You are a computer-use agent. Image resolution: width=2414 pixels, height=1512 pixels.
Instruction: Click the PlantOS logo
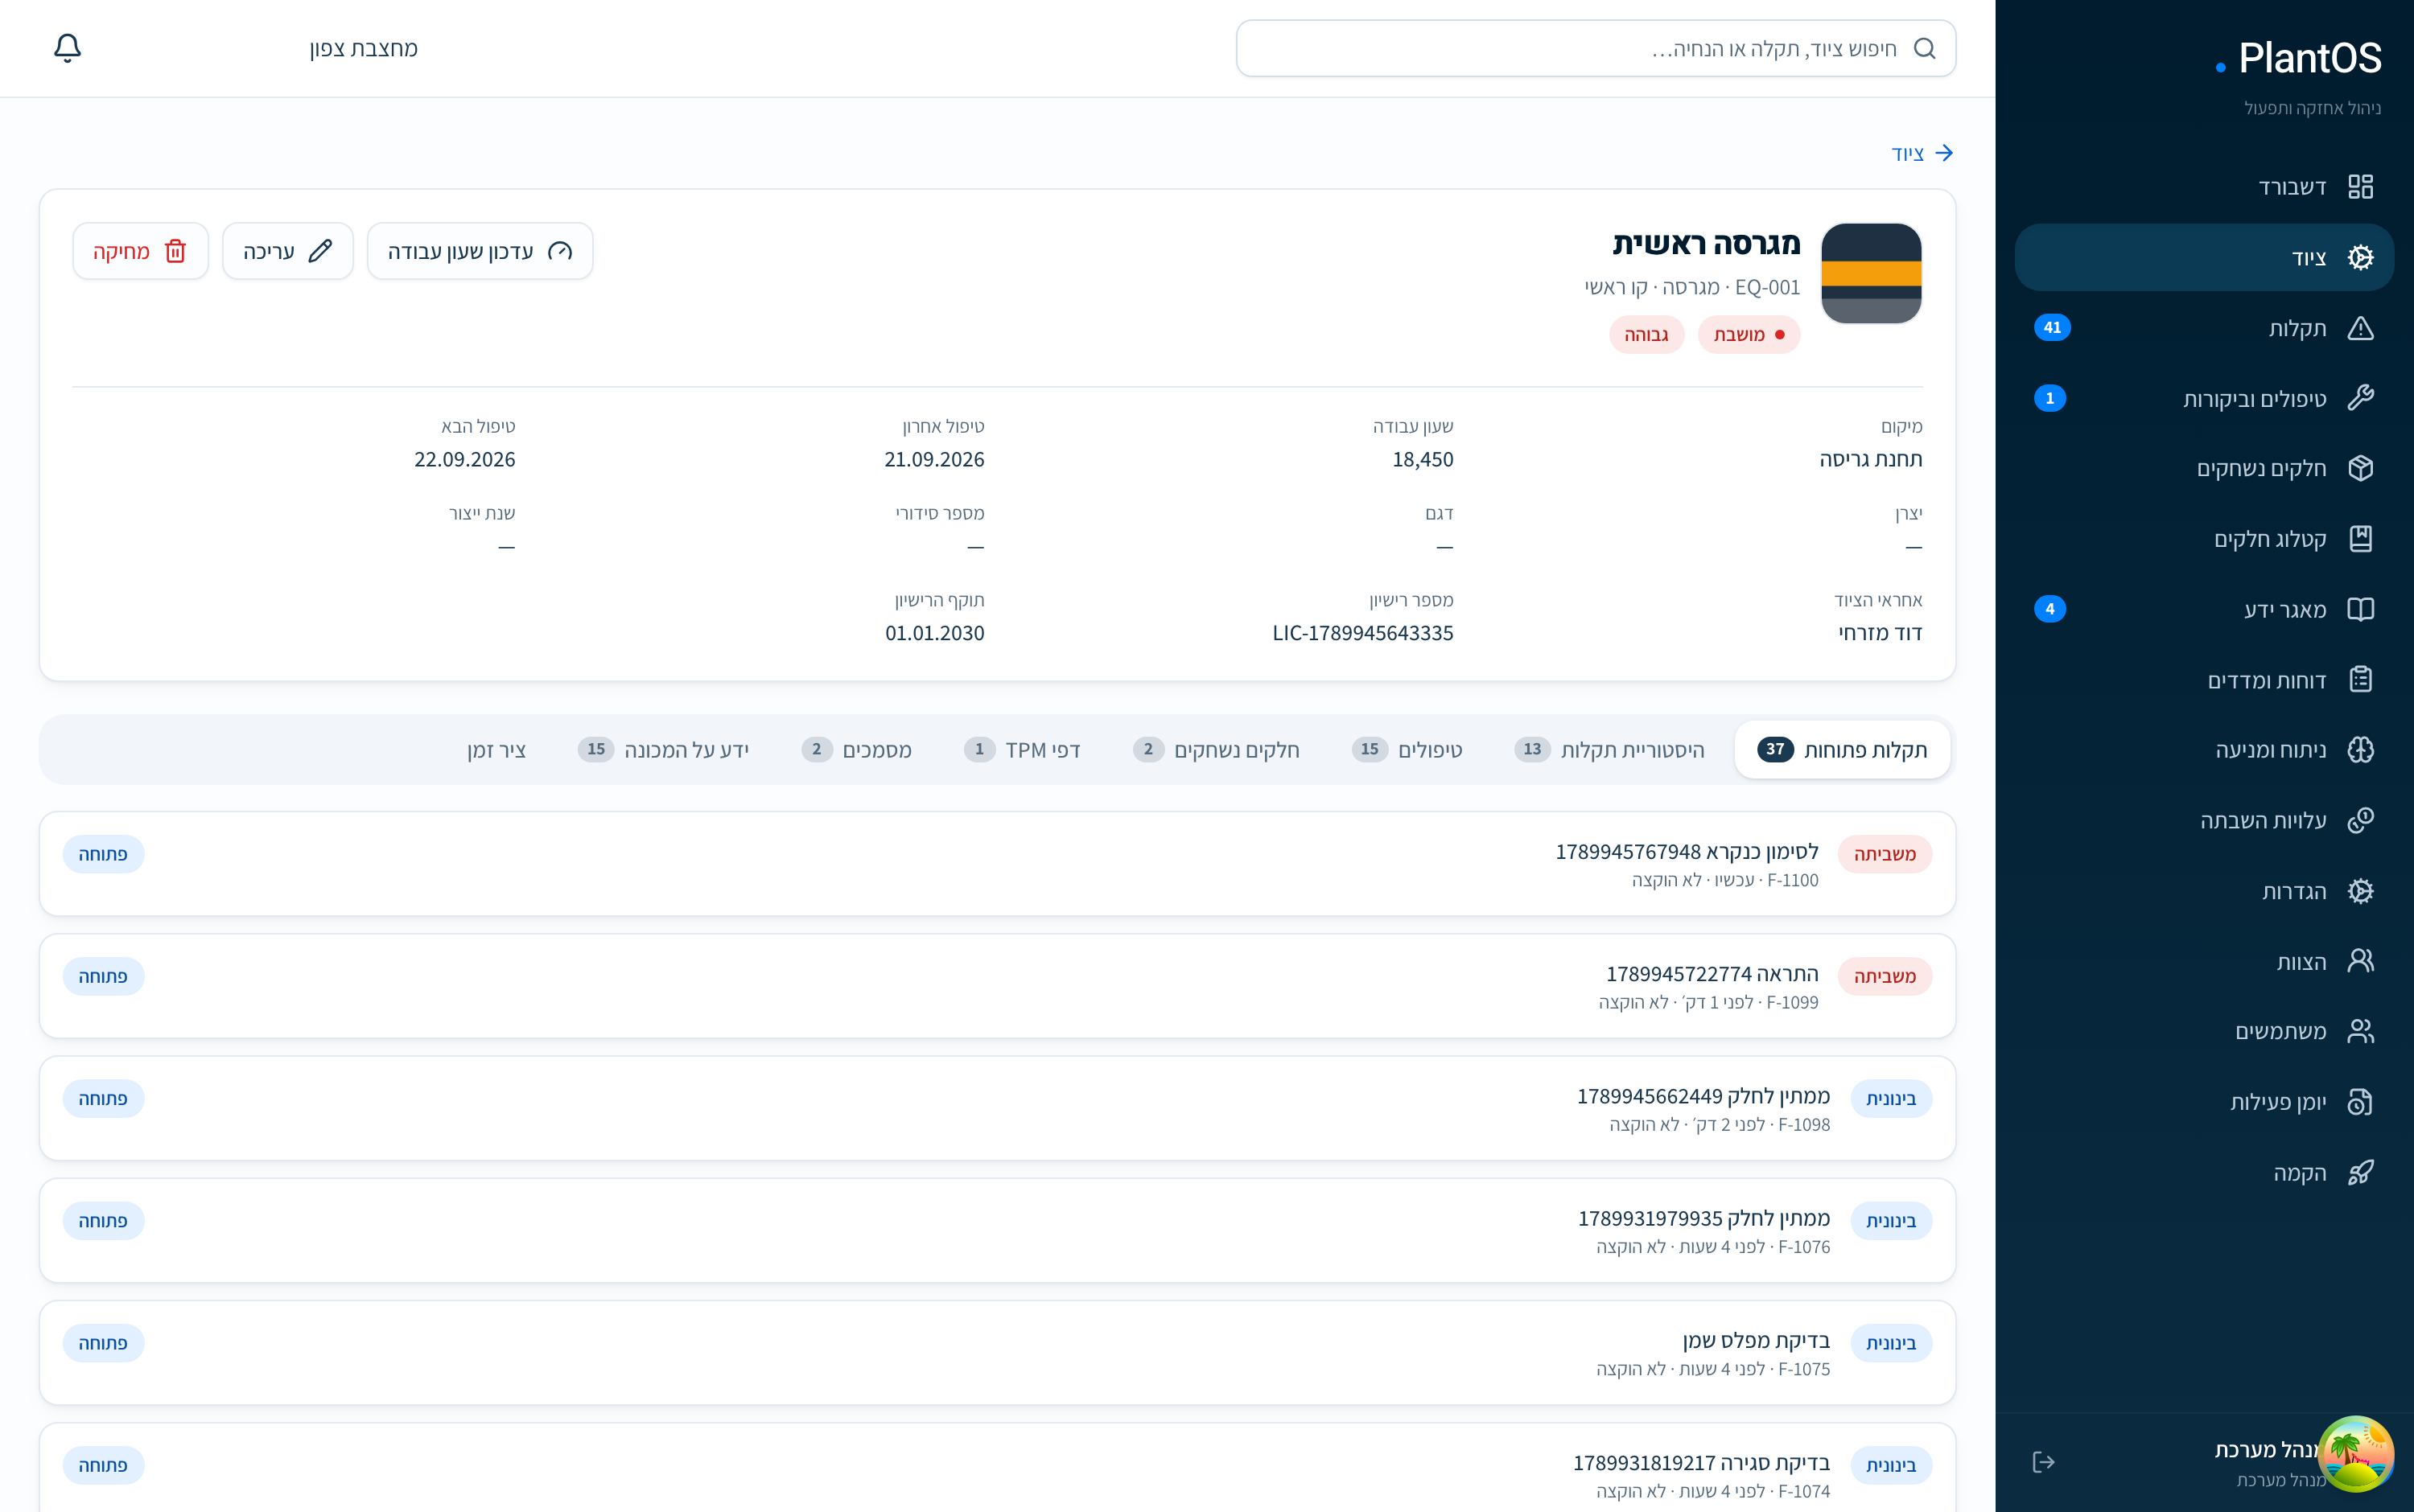pos(2298,58)
